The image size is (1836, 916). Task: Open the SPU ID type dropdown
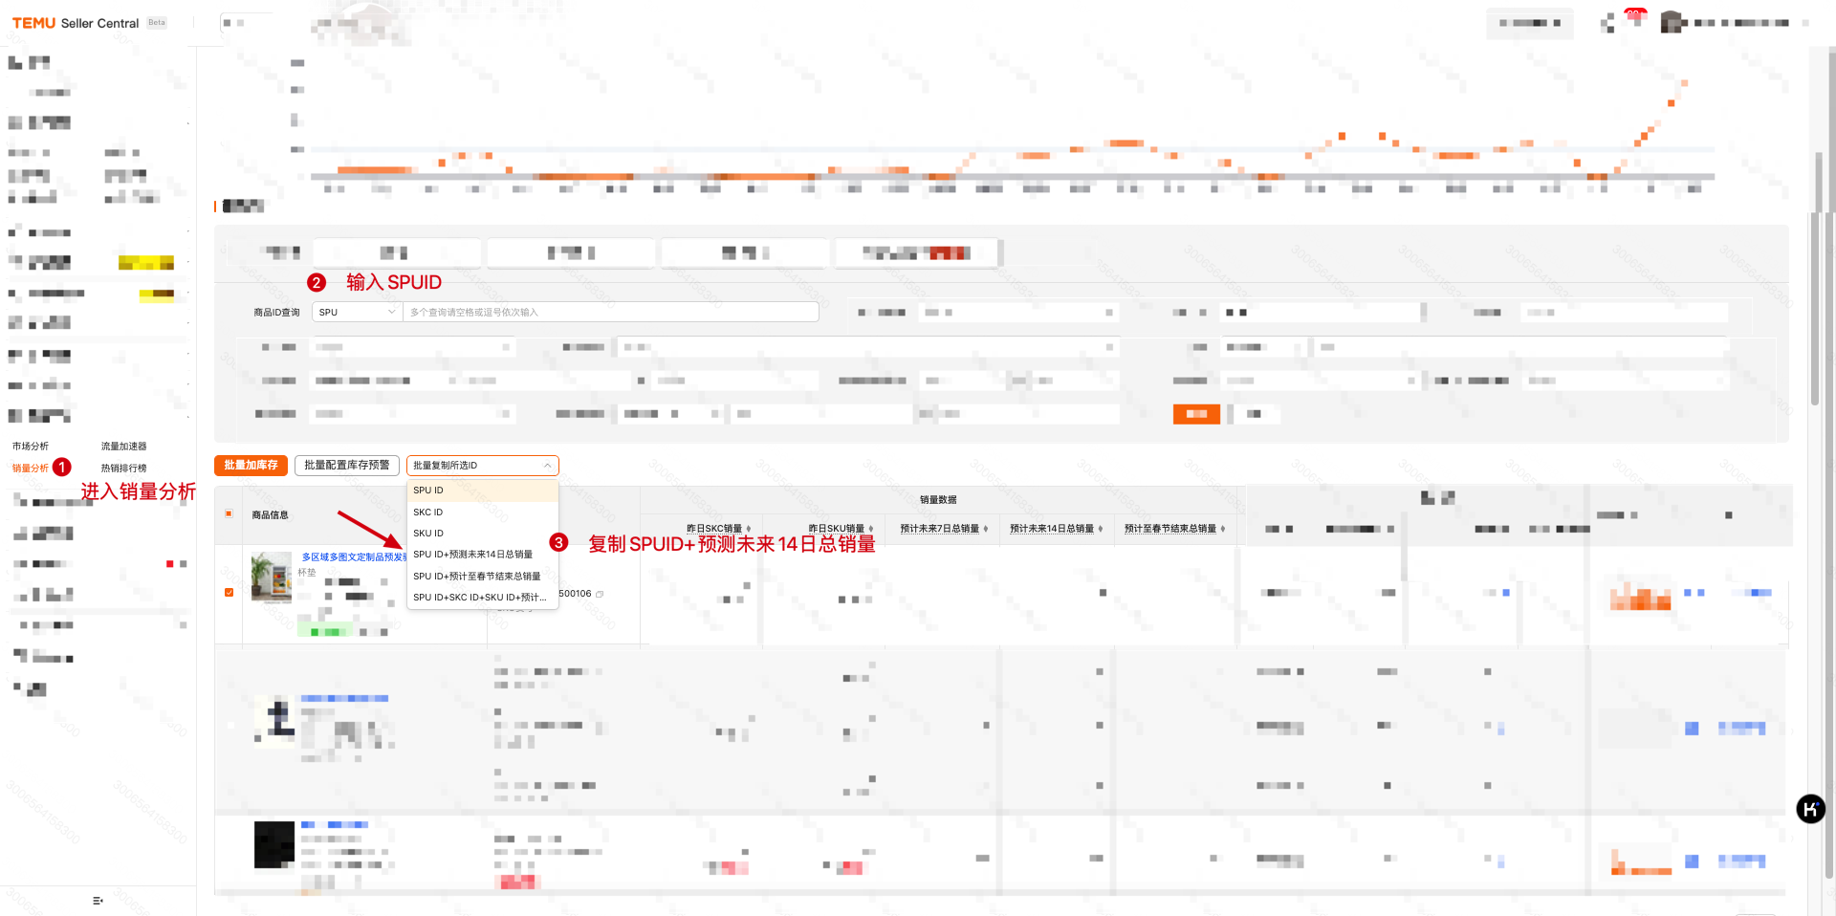[x=357, y=313]
